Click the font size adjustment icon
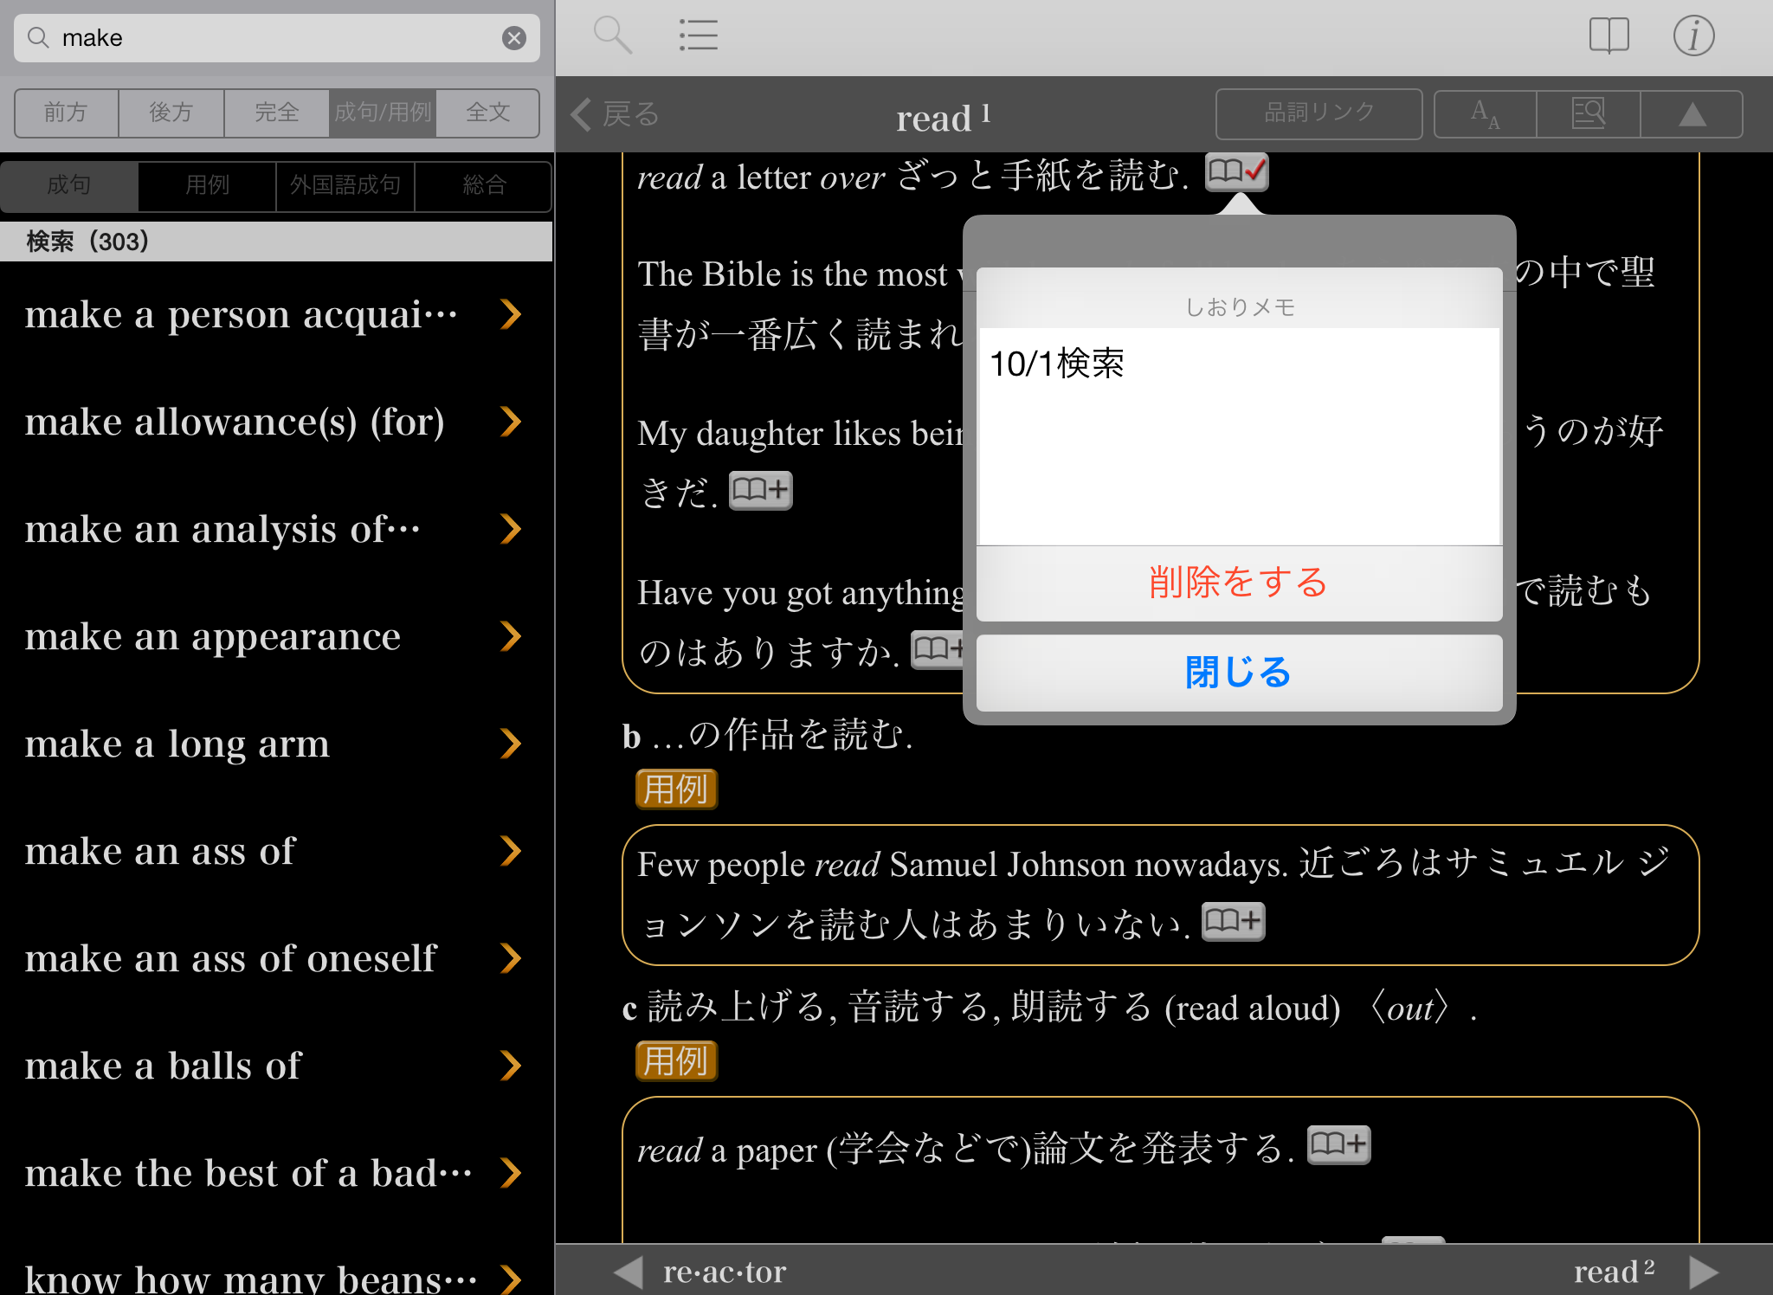This screenshot has height=1295, width=1773. point(1485,114)
